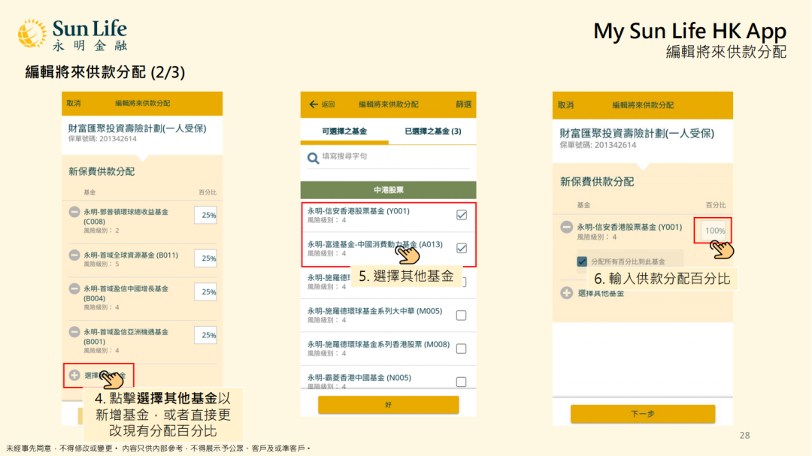This screenshot has width=812, height=456.
Task: Switch to 可選擇之基金 tab
Action: point(344,131)
